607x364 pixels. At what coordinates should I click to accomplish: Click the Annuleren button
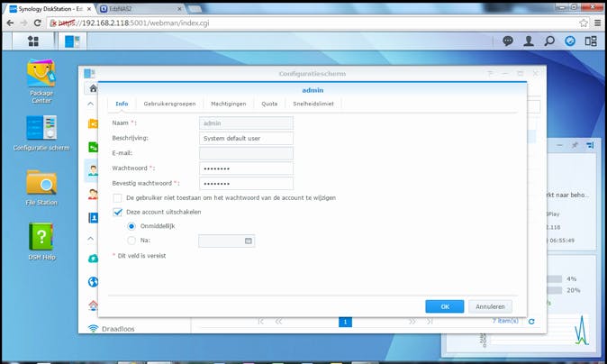coord(490,306)
